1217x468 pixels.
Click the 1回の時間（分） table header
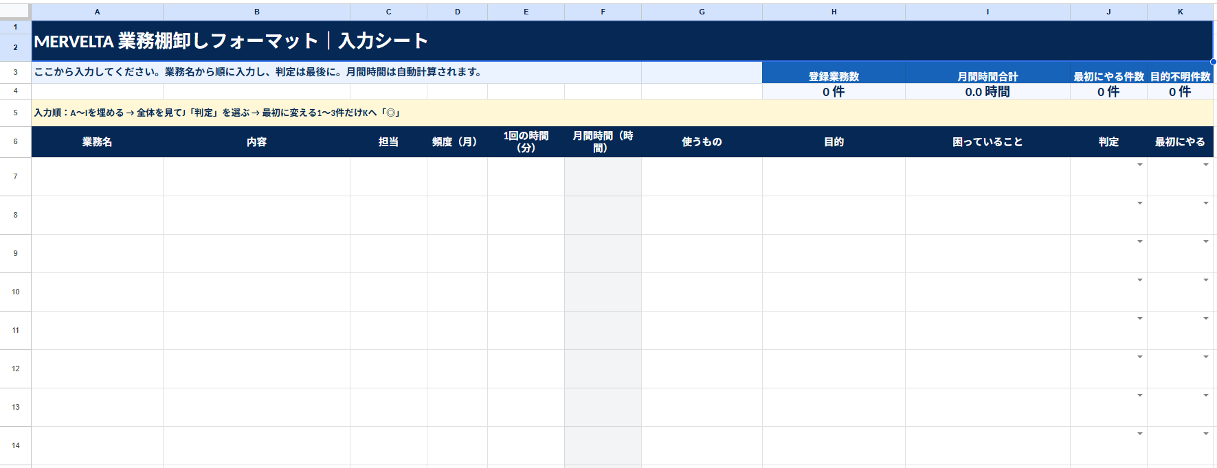pos(526,142)
